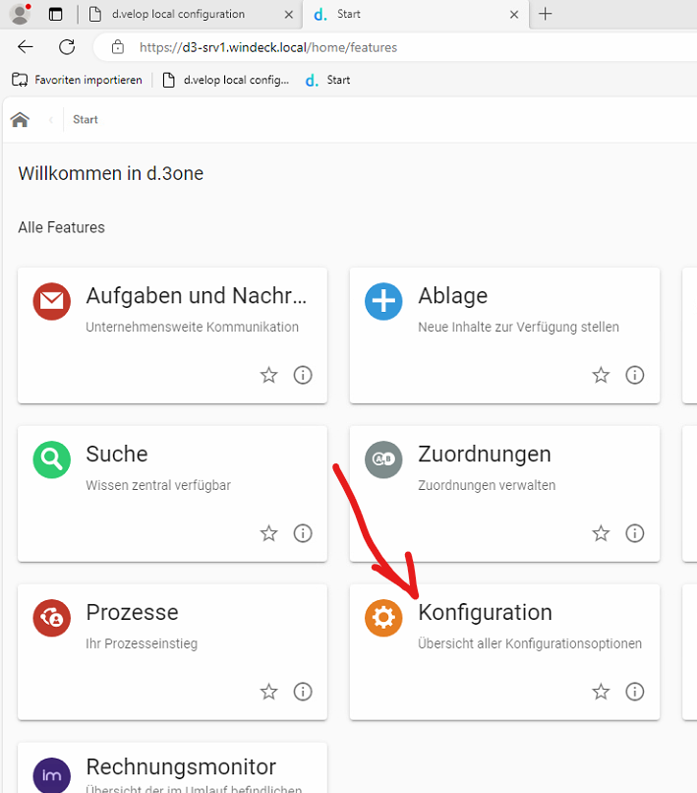Viewport: 697px width, 793px height.
Task: Show info for the Zuordnungen tile
Action: pos(635,533)
